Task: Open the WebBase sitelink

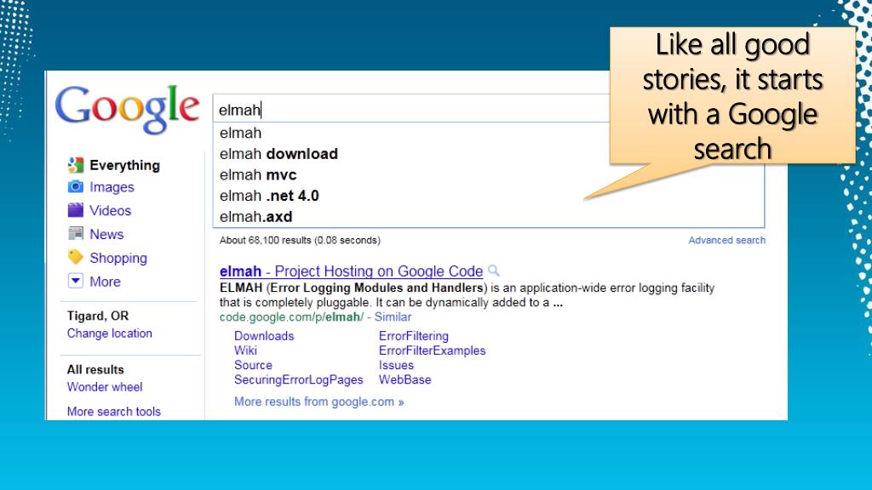Action: [x=404, y=379]
